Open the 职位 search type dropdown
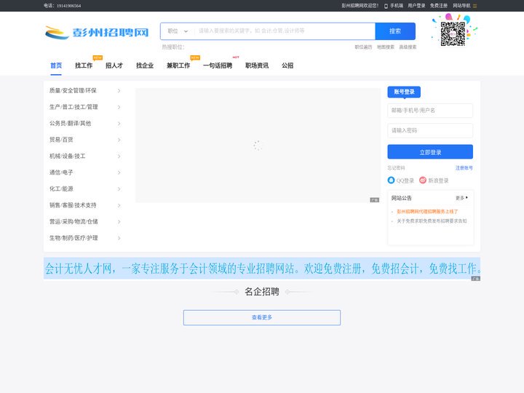Screen dimensions: 524x393 [x=178, y=31]
